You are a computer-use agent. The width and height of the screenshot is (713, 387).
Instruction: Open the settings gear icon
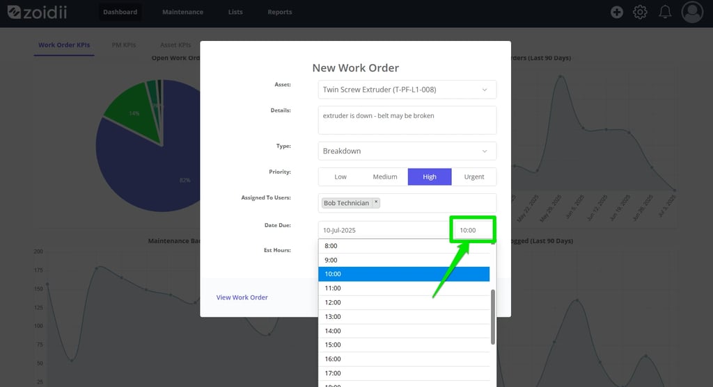click(x=640, y=13)
